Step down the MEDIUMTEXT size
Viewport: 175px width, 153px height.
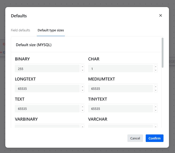click(156, 90)
